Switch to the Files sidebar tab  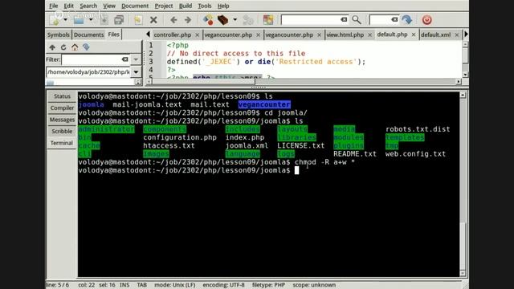pyautogui.click(x=114, y=34)
